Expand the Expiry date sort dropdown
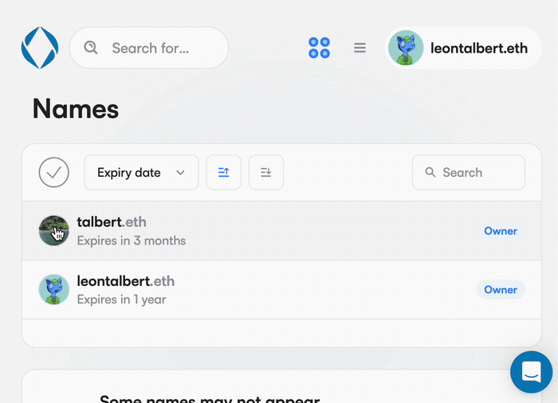 (141, 172)
